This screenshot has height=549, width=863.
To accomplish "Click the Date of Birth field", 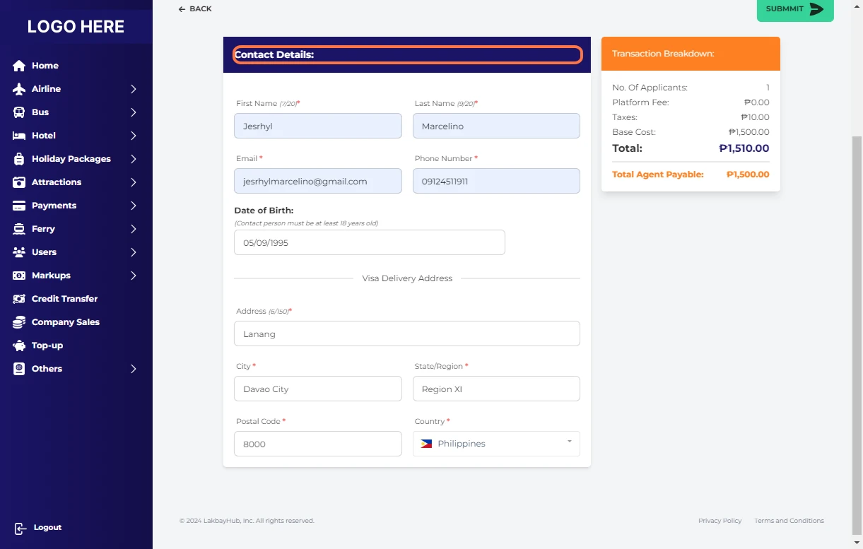I will coord(369,242).
